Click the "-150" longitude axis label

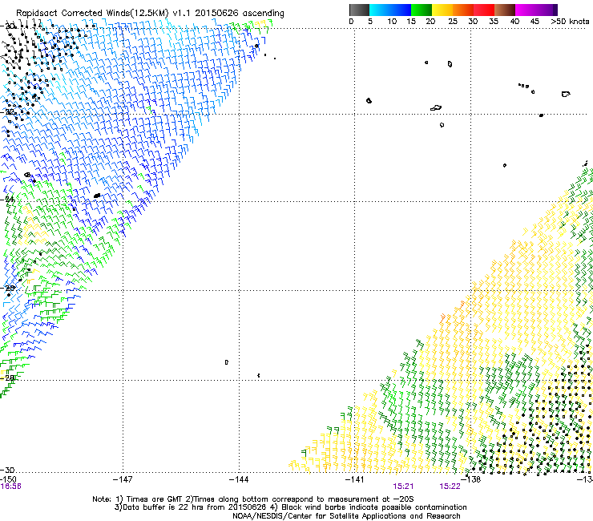tap(8, 479)
